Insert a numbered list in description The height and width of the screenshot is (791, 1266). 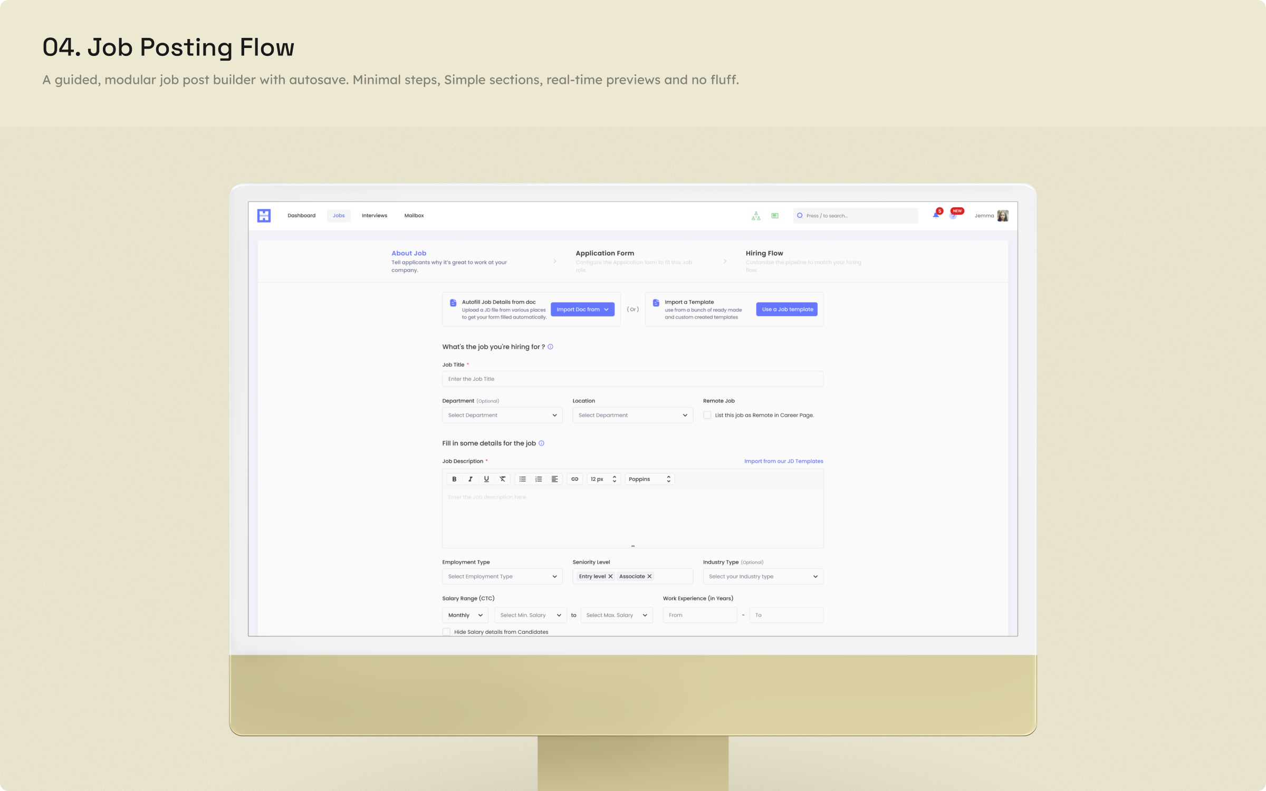(x=539, y=479)
